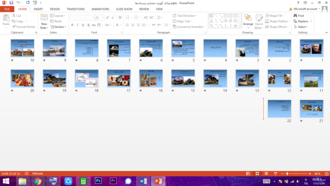Viewport: 330px width, 186px height.
Task: Click the zoom slider in the status bar
Action: (287, 174)
